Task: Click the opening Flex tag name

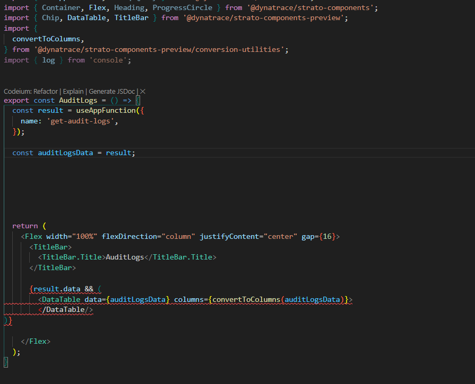Action: [x=33, y=236]
